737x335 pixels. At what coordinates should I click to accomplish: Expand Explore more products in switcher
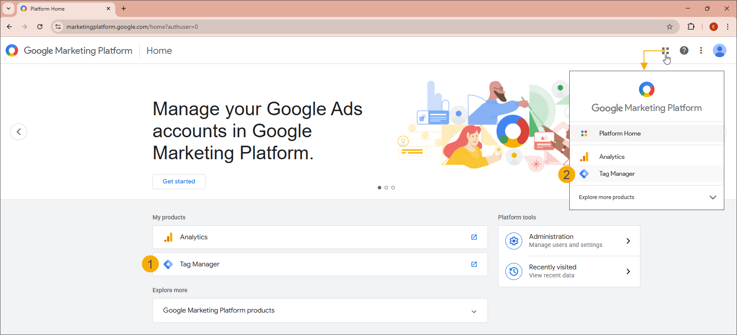646,197
